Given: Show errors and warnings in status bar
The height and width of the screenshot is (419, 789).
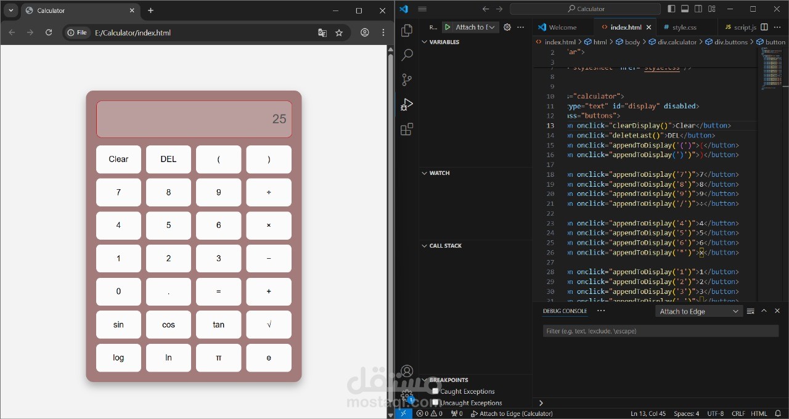Looking at the screenshot, I should point(429,413).
